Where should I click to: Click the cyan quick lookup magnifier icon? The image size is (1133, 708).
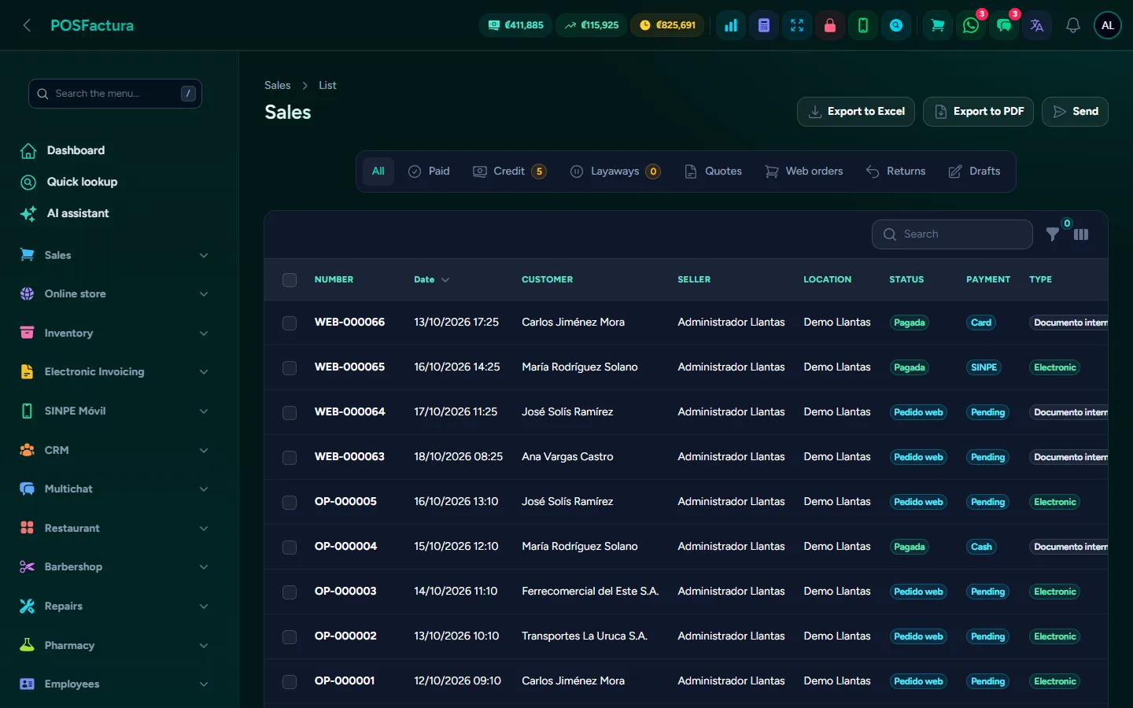[x=896, y=25]
